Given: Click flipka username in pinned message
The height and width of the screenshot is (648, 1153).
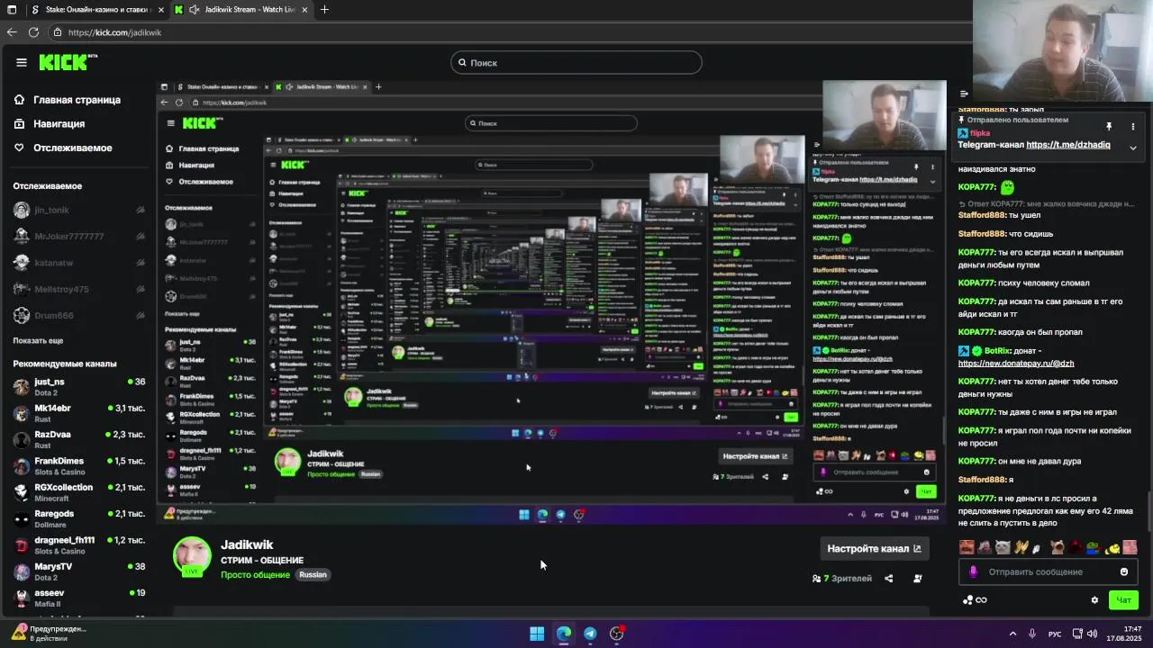Looking at the screenshot, I should pos(980,133).
